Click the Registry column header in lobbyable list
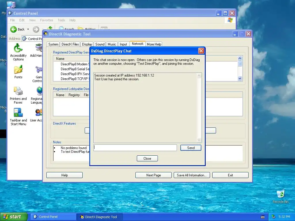 click(74, 95)
